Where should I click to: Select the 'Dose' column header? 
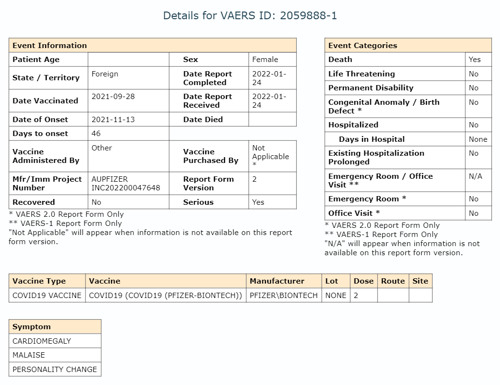click(364, 281)
